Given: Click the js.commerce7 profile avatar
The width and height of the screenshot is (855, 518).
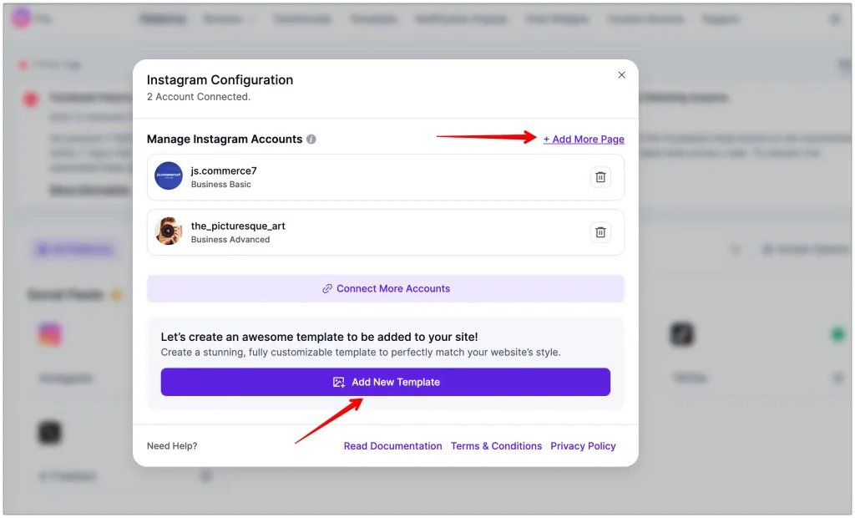Looking at the screenshot, I should (x=169, y=175).
